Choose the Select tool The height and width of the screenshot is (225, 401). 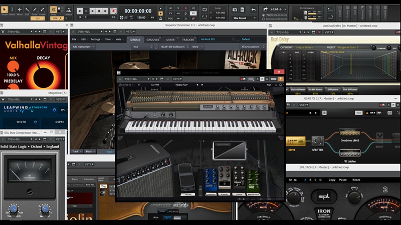coord(12,9)
